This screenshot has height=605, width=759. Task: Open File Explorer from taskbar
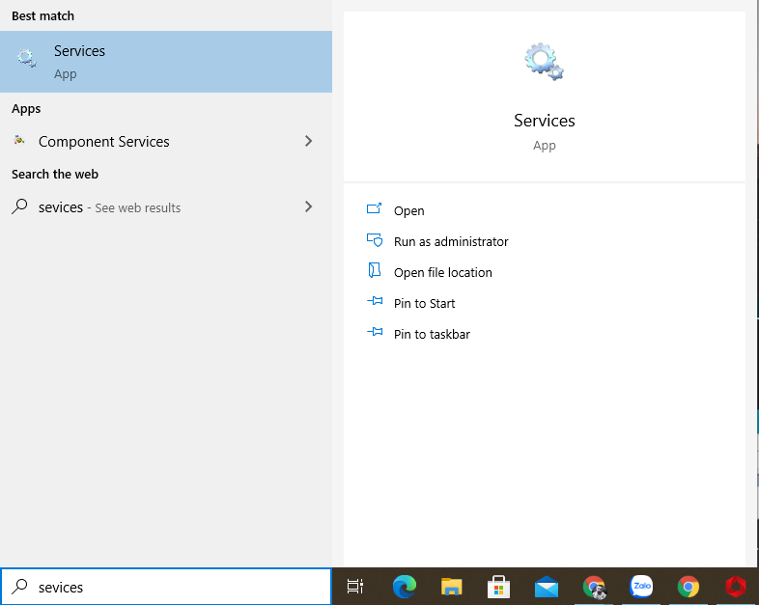[452, 587]
